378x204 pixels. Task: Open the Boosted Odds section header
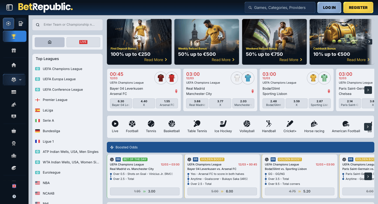coord(240,147)
